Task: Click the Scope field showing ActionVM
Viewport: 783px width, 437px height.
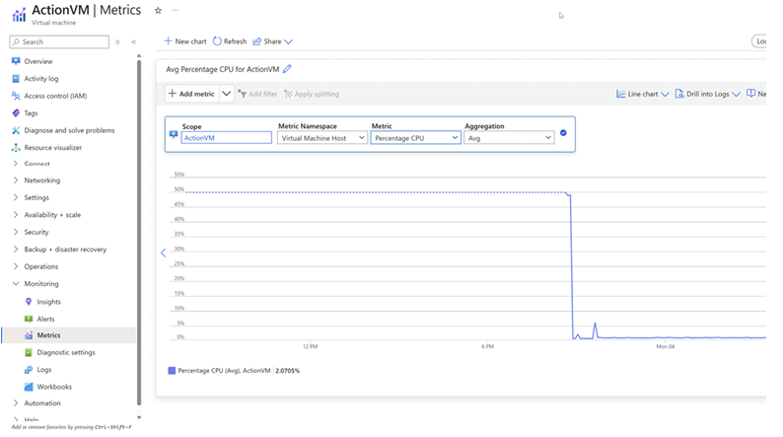Action: pyautogui.click(x=226, y=138)
